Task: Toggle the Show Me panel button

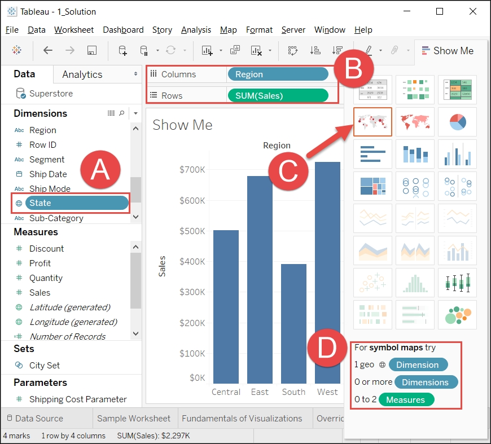Action: tap(448, 51)
